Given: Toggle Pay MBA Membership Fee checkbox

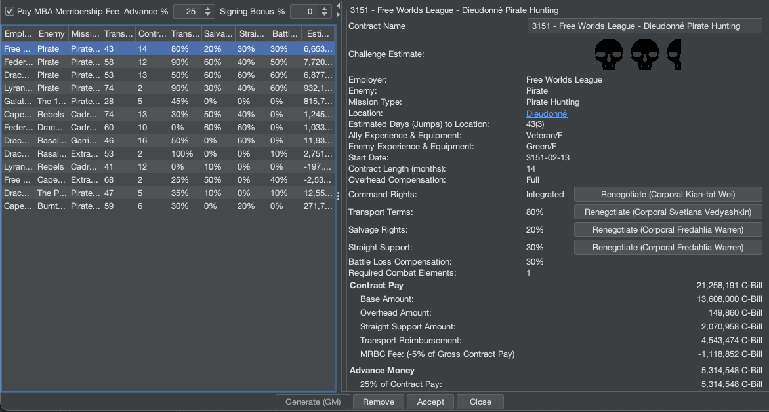Looking at the screenshot, I should click(10, 11).
